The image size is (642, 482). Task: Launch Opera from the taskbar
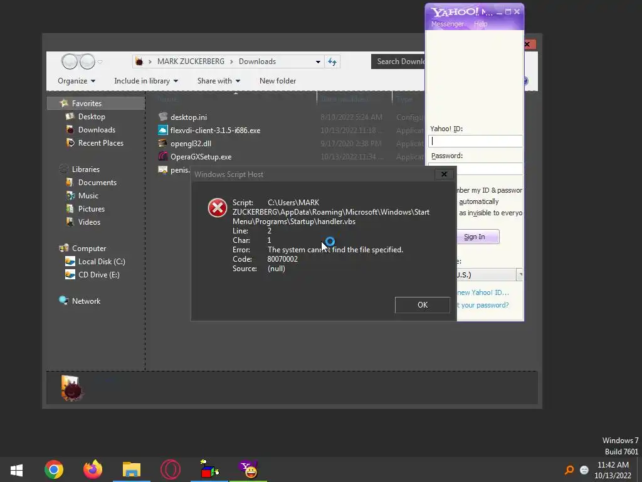pos(171,469)
